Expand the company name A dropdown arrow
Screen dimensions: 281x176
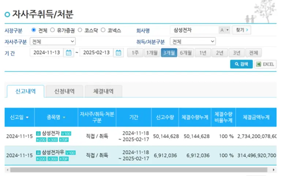pyautogui.click(x=228, y=30)
